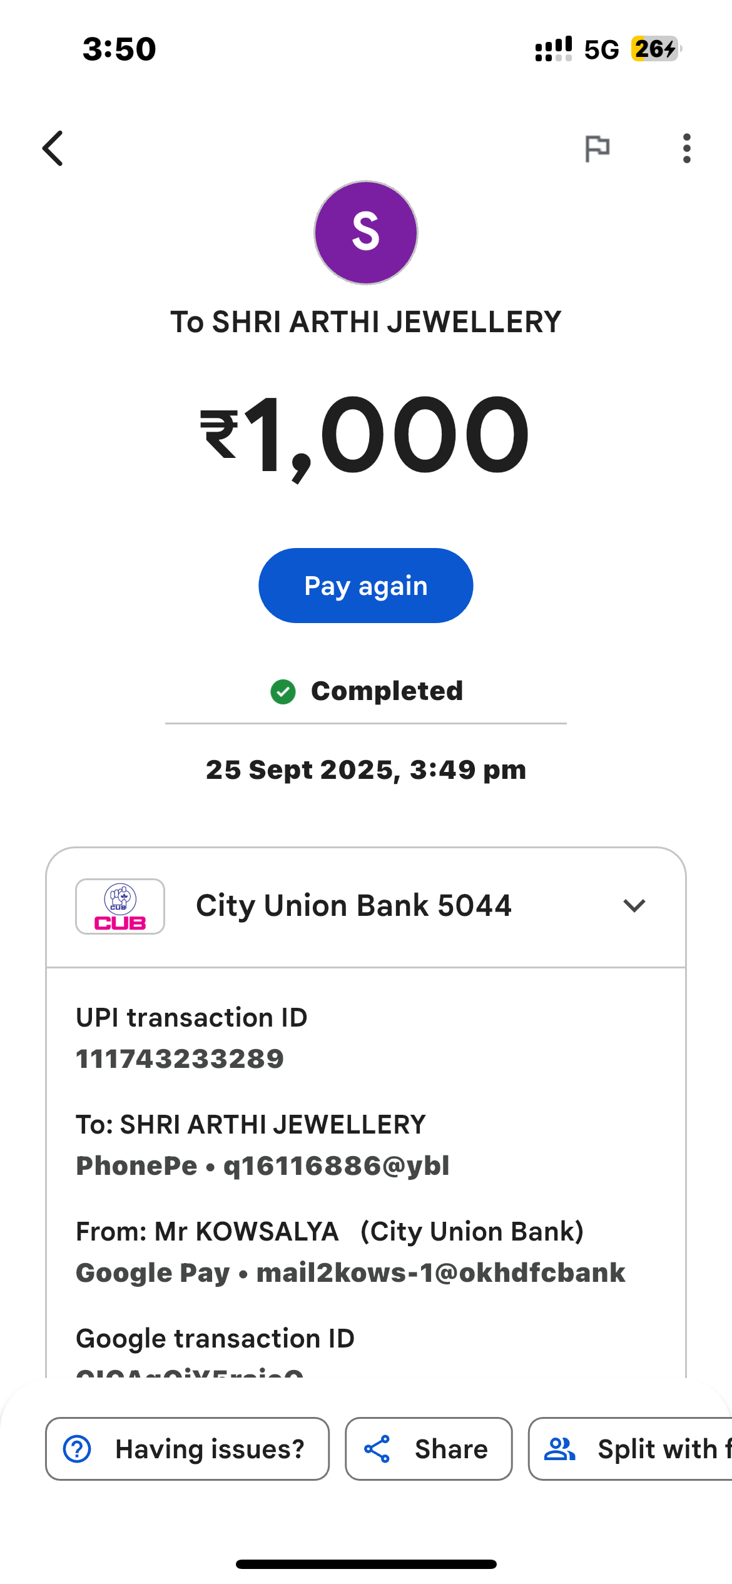Tap the question mark help icon

coord(78,1449)
